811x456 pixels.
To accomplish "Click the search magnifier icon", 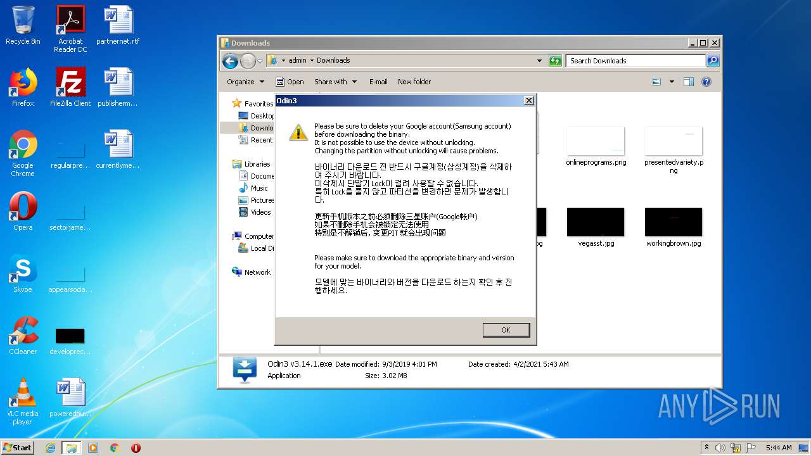I will click(713, 61).
